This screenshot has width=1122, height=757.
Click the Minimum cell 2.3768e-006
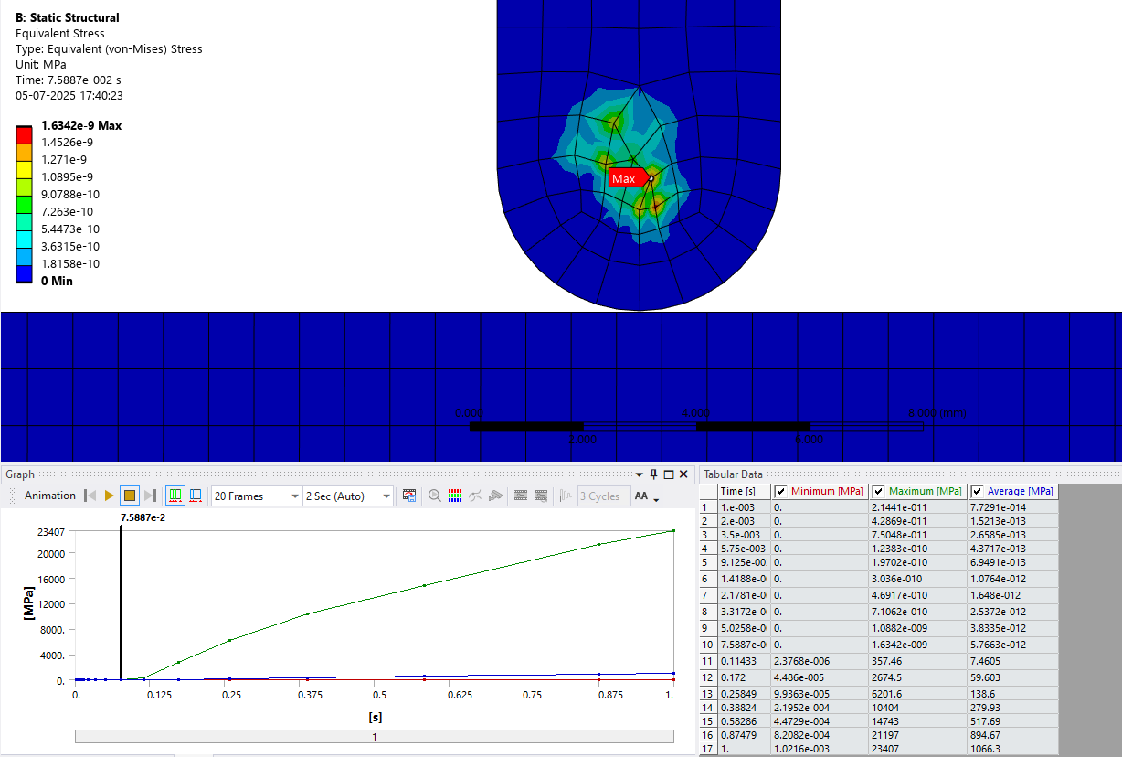(820, 661)
